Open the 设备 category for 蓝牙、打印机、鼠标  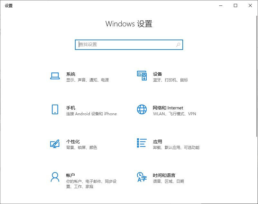158,74
